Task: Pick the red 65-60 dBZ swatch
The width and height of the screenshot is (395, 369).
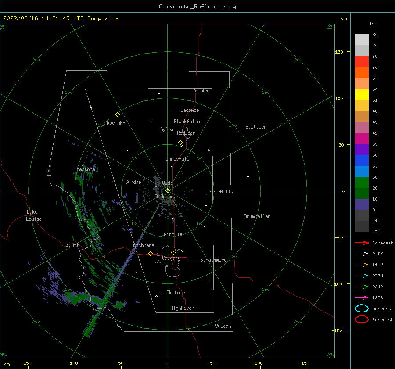Action: coord(362,61)
